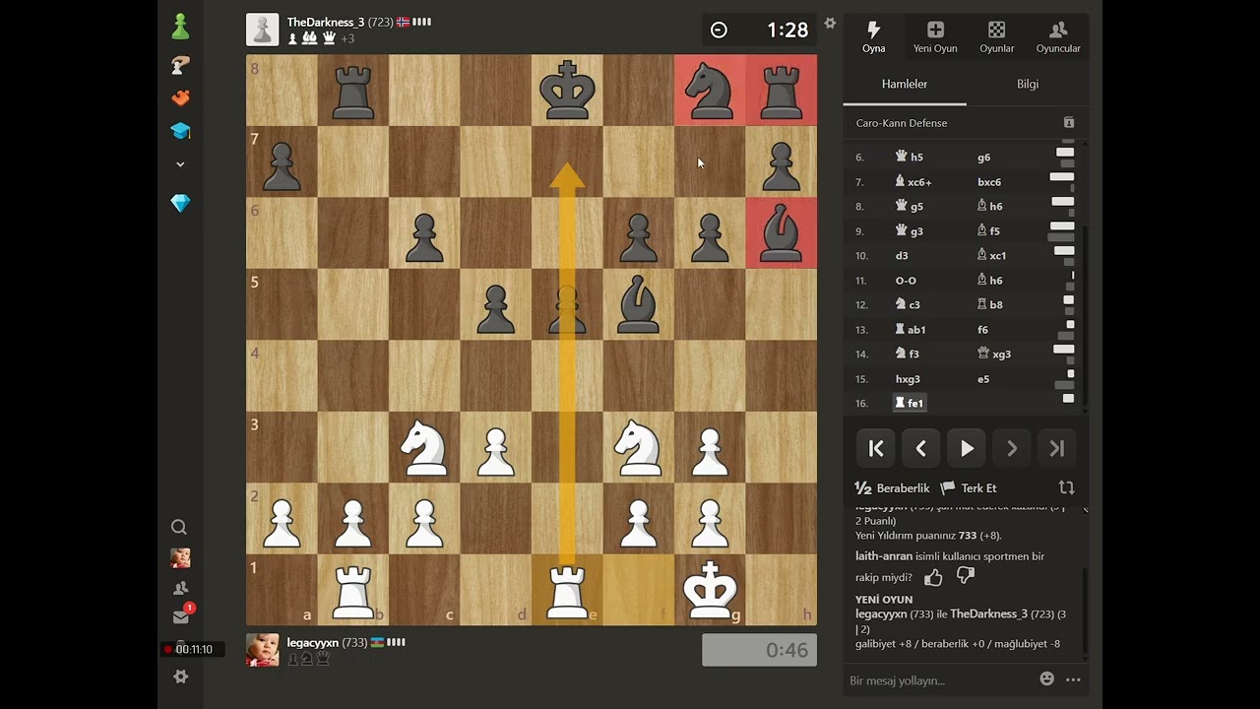Click the black knight on g8
Image resolution: width=1260 pixels, height=709 pixels.
click(710, 90)
